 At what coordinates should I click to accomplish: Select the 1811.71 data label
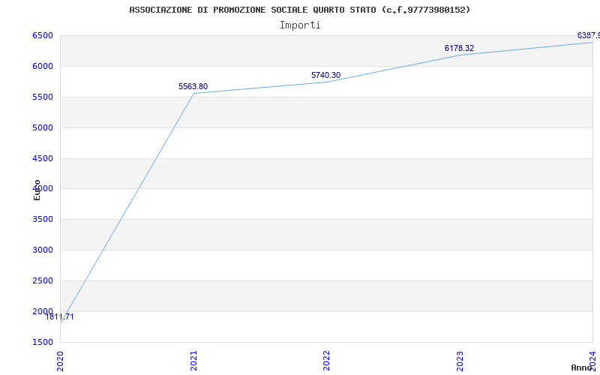pyautogui.click(x=60, y=316)
